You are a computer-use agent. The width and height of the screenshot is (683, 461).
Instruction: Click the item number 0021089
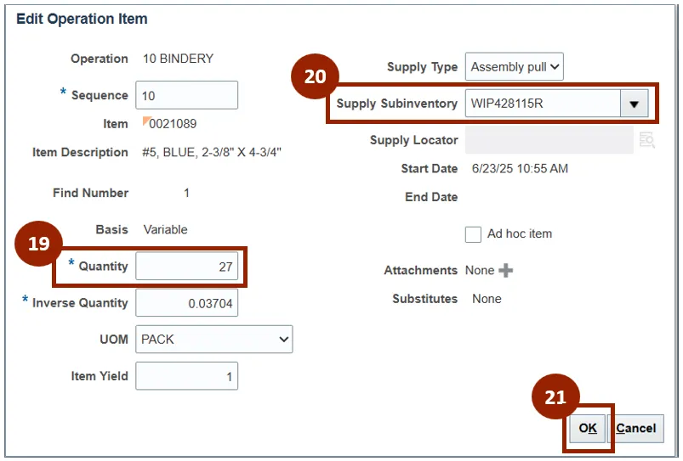pyautogui.click(x=173, y=124)
